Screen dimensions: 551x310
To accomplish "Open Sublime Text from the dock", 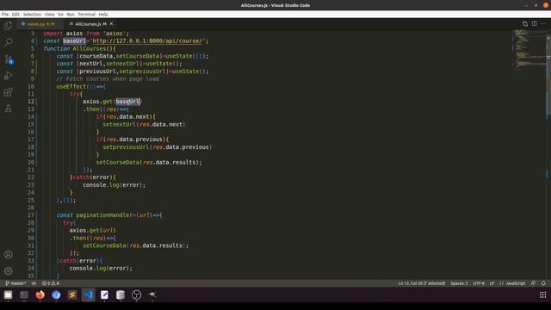I will tap(72, 294).
